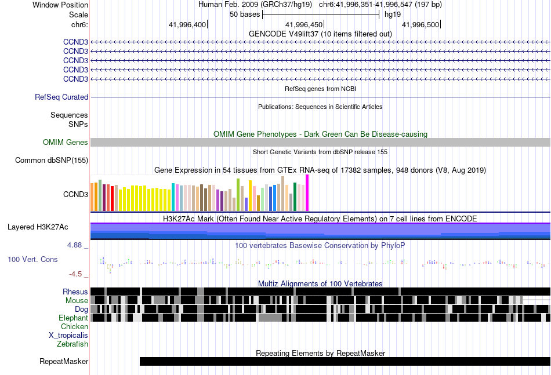Viewport: 551px width, 375px height.
Task: Click the 100 Vert. Cons label
Action: point(32,260)
